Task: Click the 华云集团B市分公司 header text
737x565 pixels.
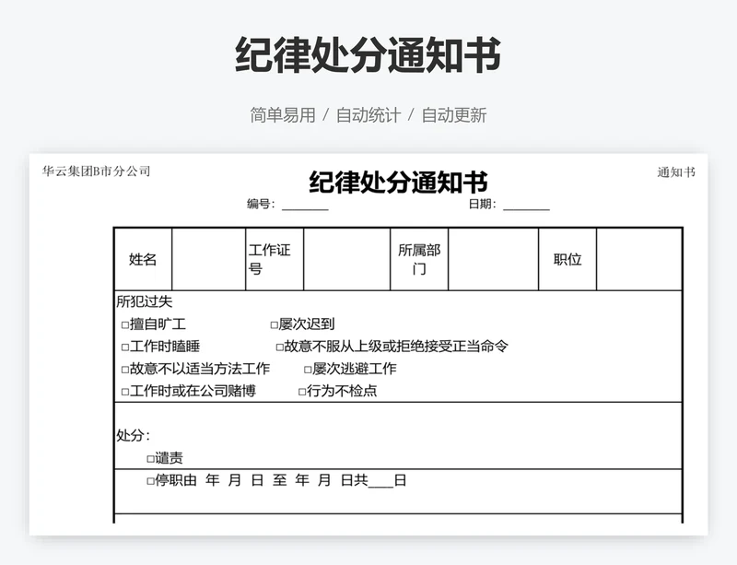Action: click(x=97, y=171)
